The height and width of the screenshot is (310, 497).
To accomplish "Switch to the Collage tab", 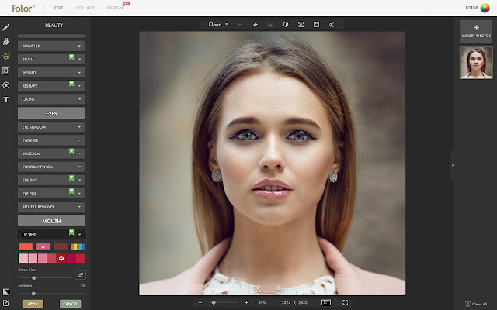I will [85, 8].
